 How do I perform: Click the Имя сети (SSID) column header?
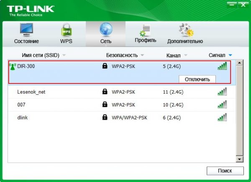[x=41, y=55]
